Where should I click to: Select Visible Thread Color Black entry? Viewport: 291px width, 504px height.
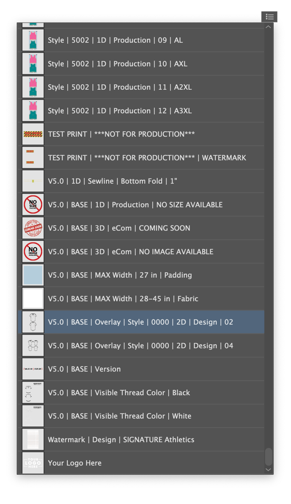(119, 393)
